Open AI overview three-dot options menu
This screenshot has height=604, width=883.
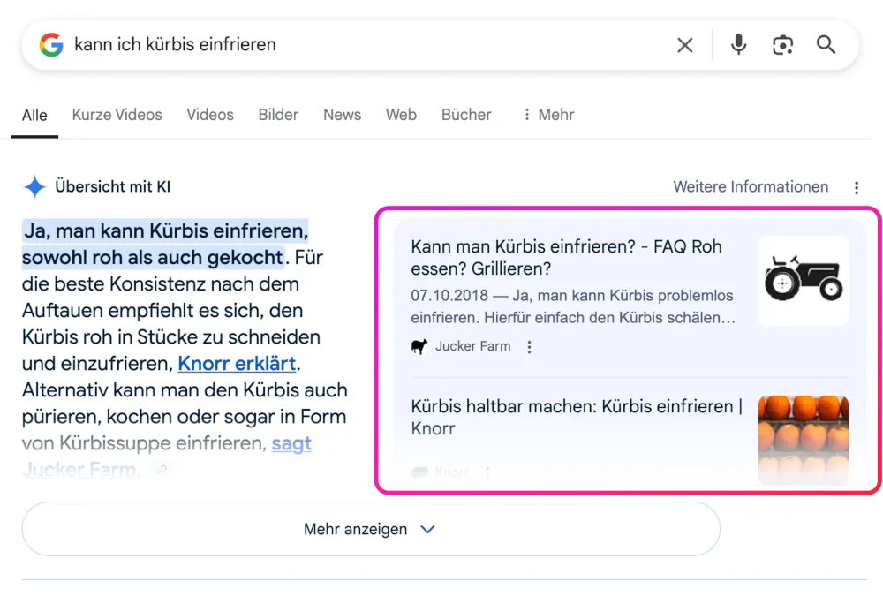pyautogui.click(x=856, y=187)
